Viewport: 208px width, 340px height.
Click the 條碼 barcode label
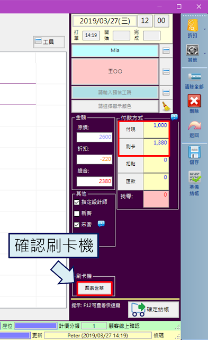(x=159, y=335)
